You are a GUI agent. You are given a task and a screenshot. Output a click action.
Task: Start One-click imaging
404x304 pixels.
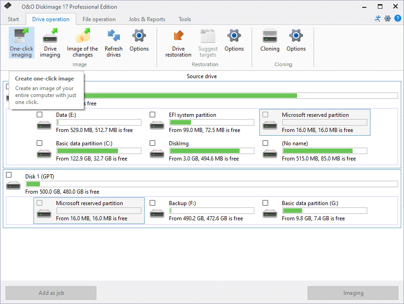pos(22,43)
